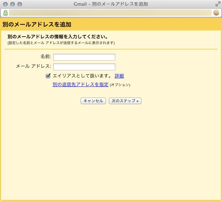Click the fullscreen arrows icon in the title bar

point(218,4)
